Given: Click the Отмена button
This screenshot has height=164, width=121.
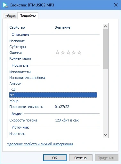Looking at the screenshot, I should [81, 158].
